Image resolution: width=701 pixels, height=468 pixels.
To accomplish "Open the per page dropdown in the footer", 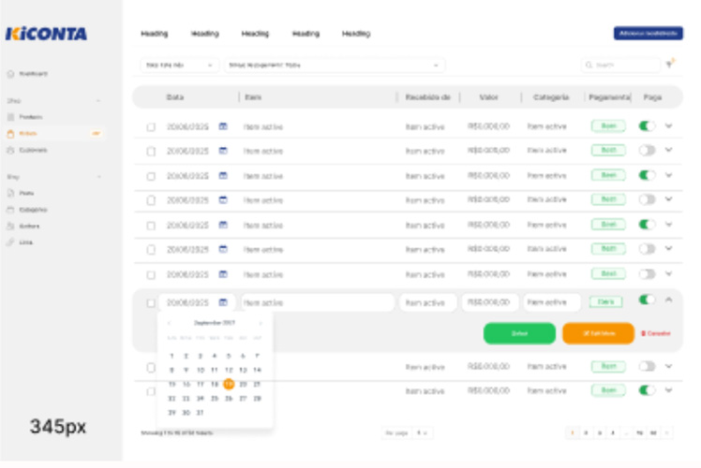I will (x=423, y=432).
